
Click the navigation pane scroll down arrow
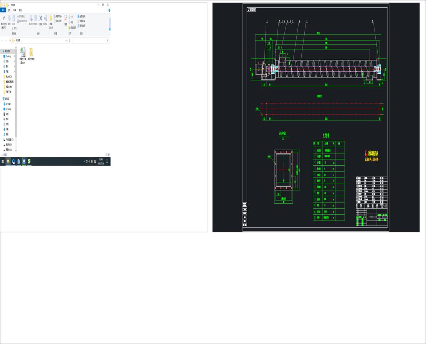pyautogui.click(x=16, y=150)
